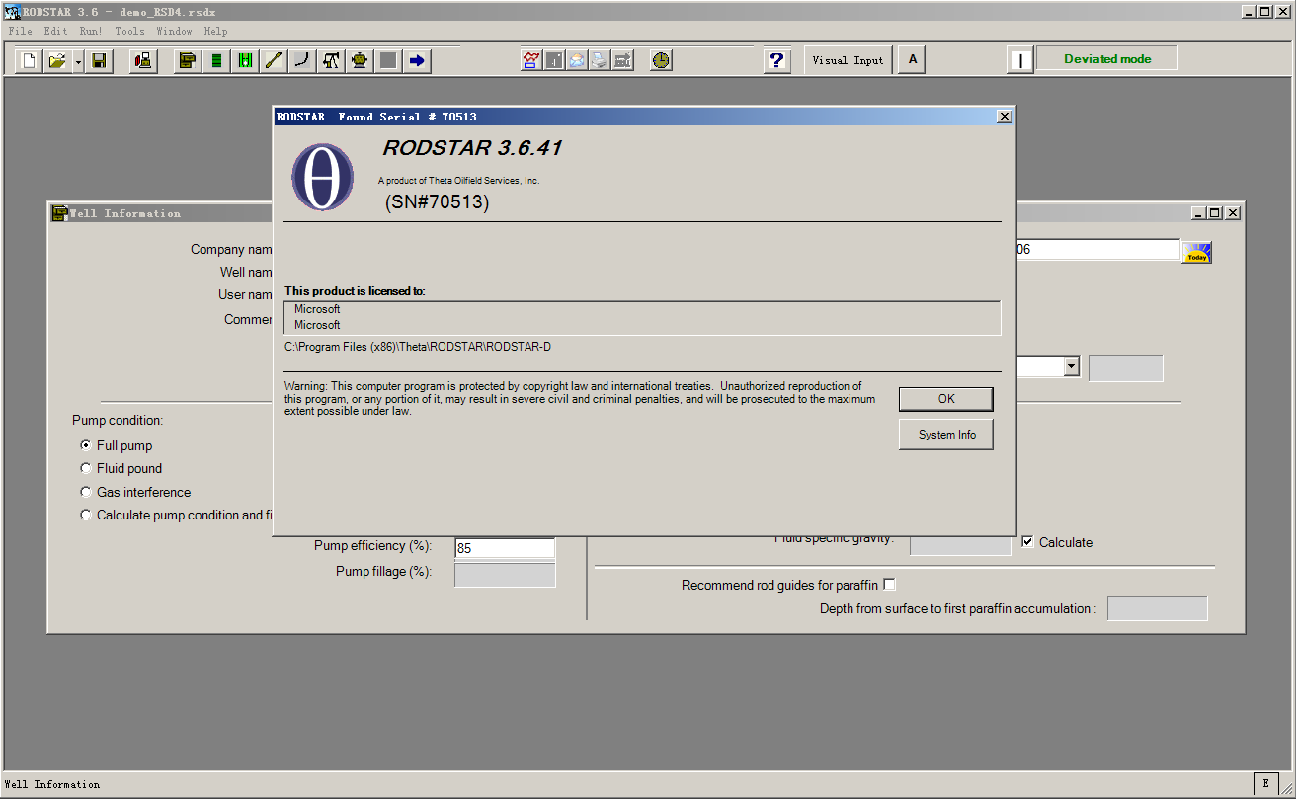Select the Gas interference radio button
Screen dimensions: 1296x799
(x=86, y=492)
